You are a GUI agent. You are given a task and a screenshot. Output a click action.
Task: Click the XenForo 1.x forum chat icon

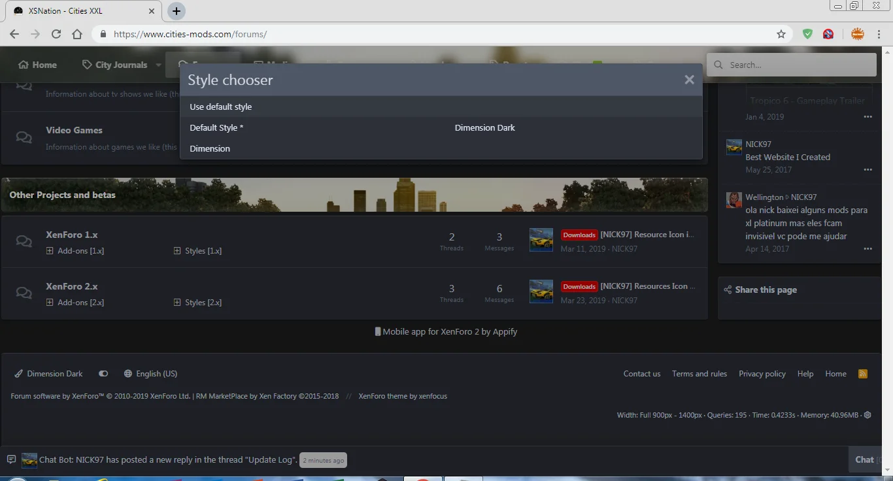coord(24,241)
